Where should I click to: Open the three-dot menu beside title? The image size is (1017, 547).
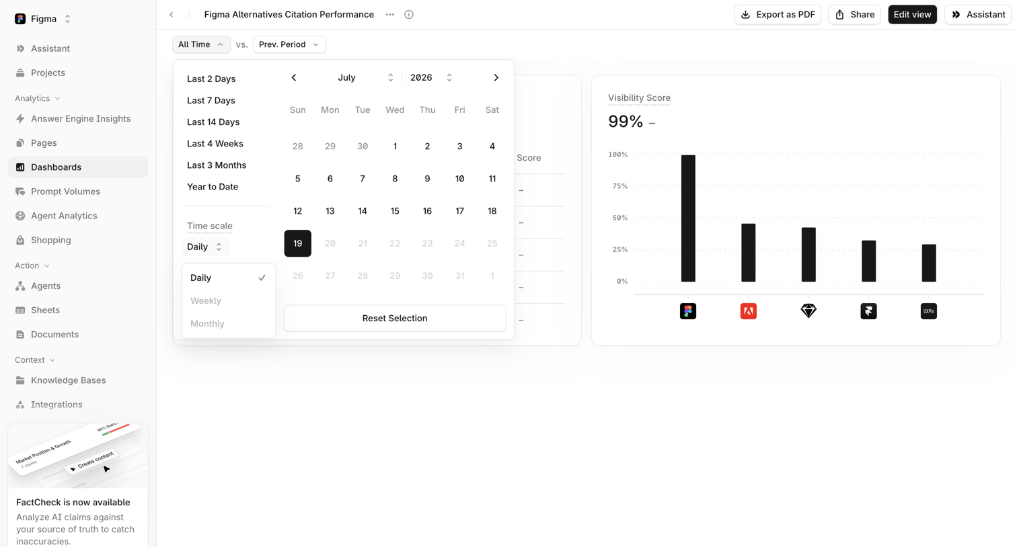point(390,15)
